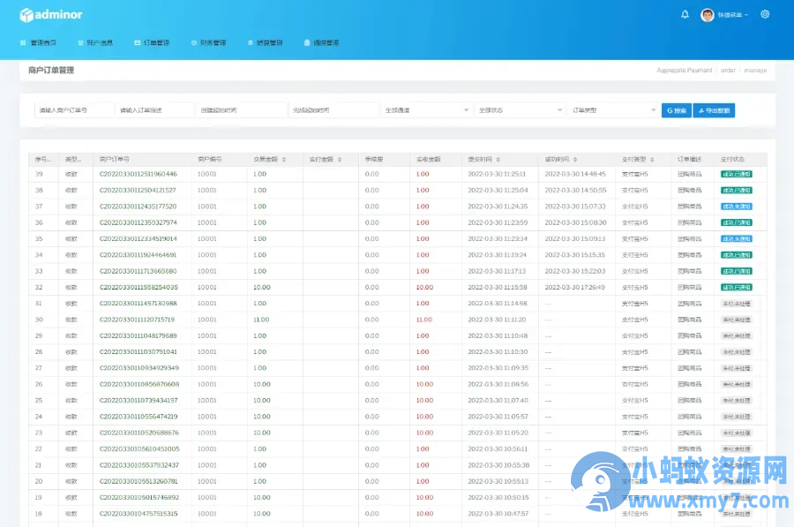Screen dimensions: 794x527
Task: Click the 导出数据 export button
Action: click(x=714, y=110)
